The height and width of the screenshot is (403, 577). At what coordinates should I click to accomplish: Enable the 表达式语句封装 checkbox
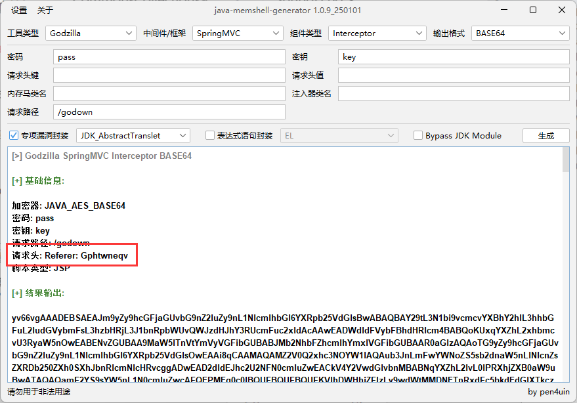pos(210,136)
